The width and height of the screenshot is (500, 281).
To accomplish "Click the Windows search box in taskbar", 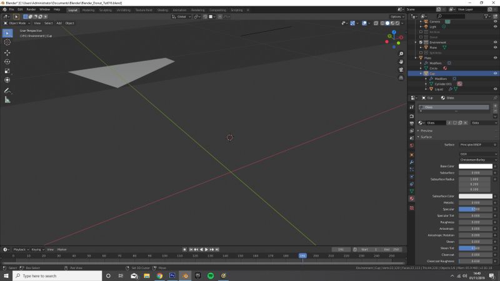I will 57,276.
